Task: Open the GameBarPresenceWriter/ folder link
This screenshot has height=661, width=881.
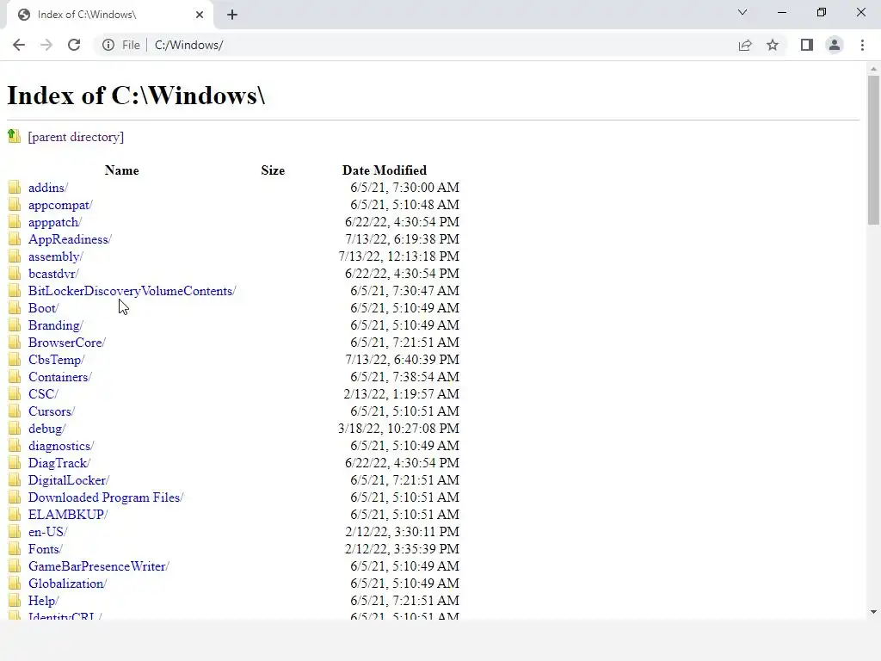Action: (98, 566)
